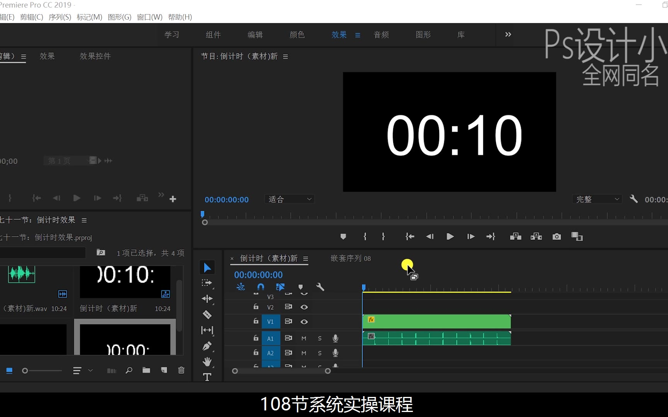Enable the timeline Snap magnet icon
668x417 pixels.
click(261, 287)
